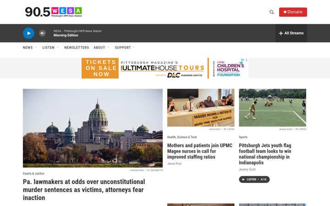Open the News menu item
The height and width of the screenshot is (206, 330).
click(28, 48)
